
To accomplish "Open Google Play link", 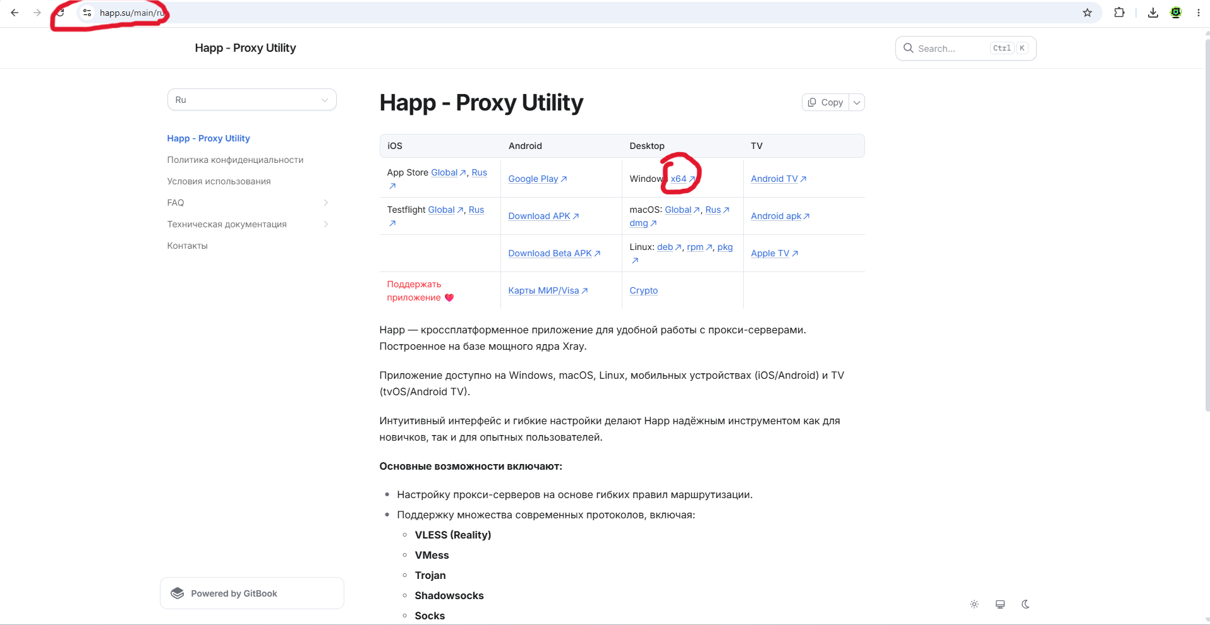I will click(538, 179).
